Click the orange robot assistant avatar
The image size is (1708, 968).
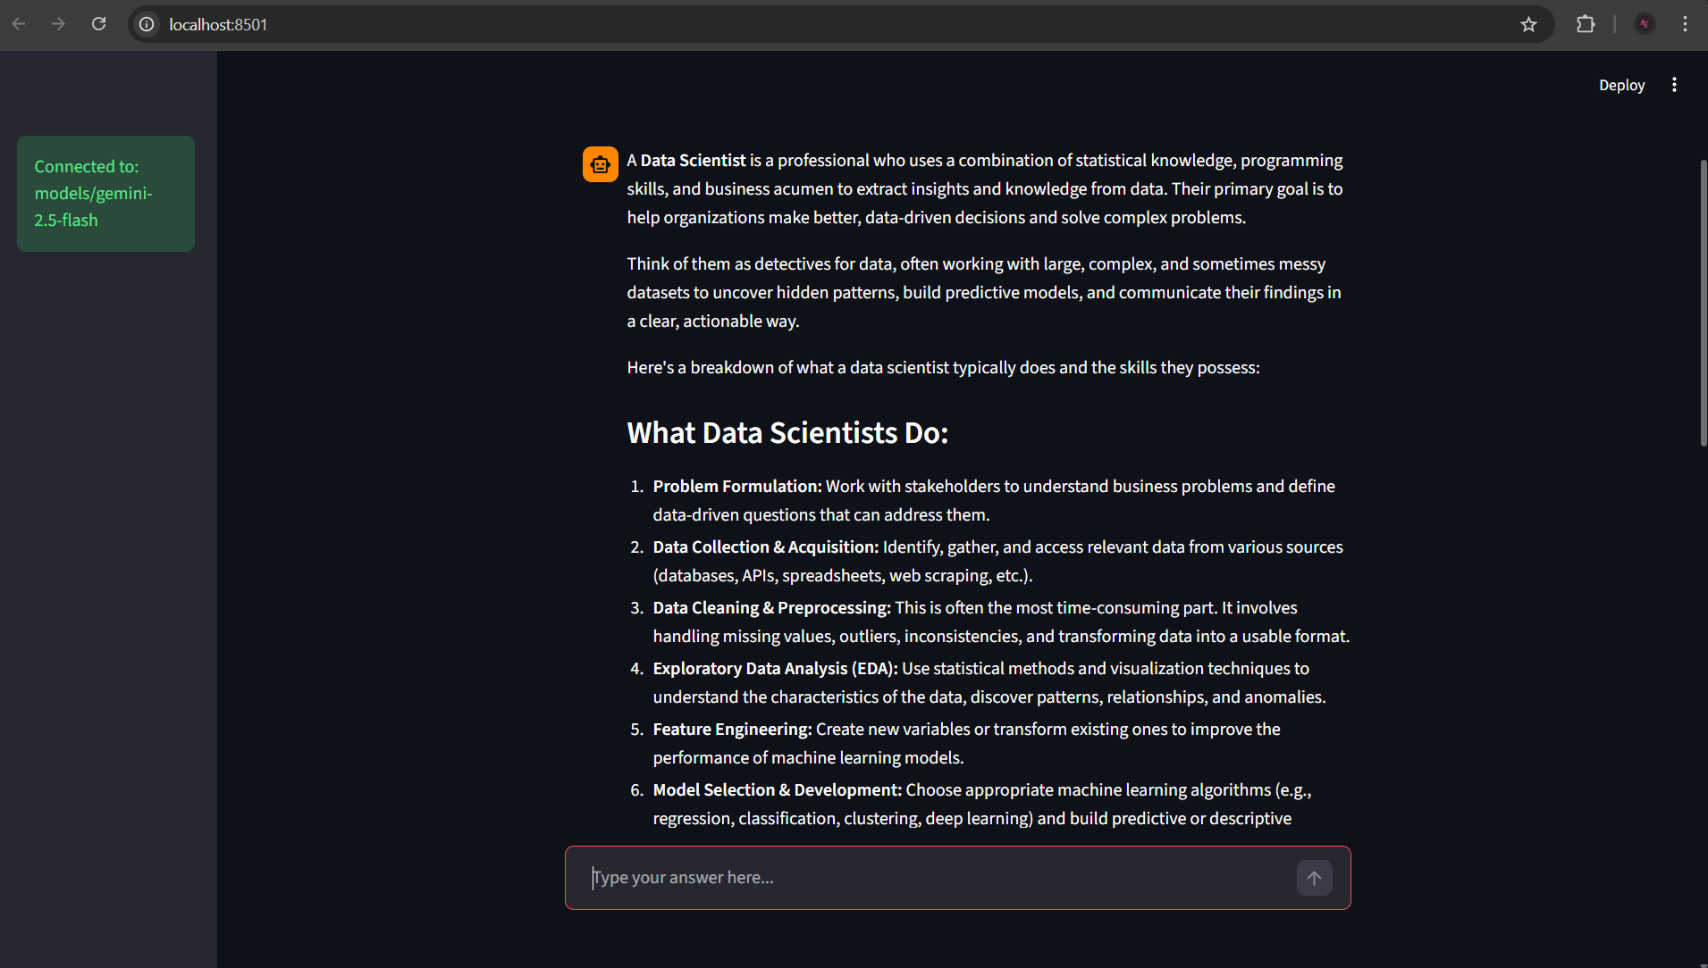click(601, 164)
